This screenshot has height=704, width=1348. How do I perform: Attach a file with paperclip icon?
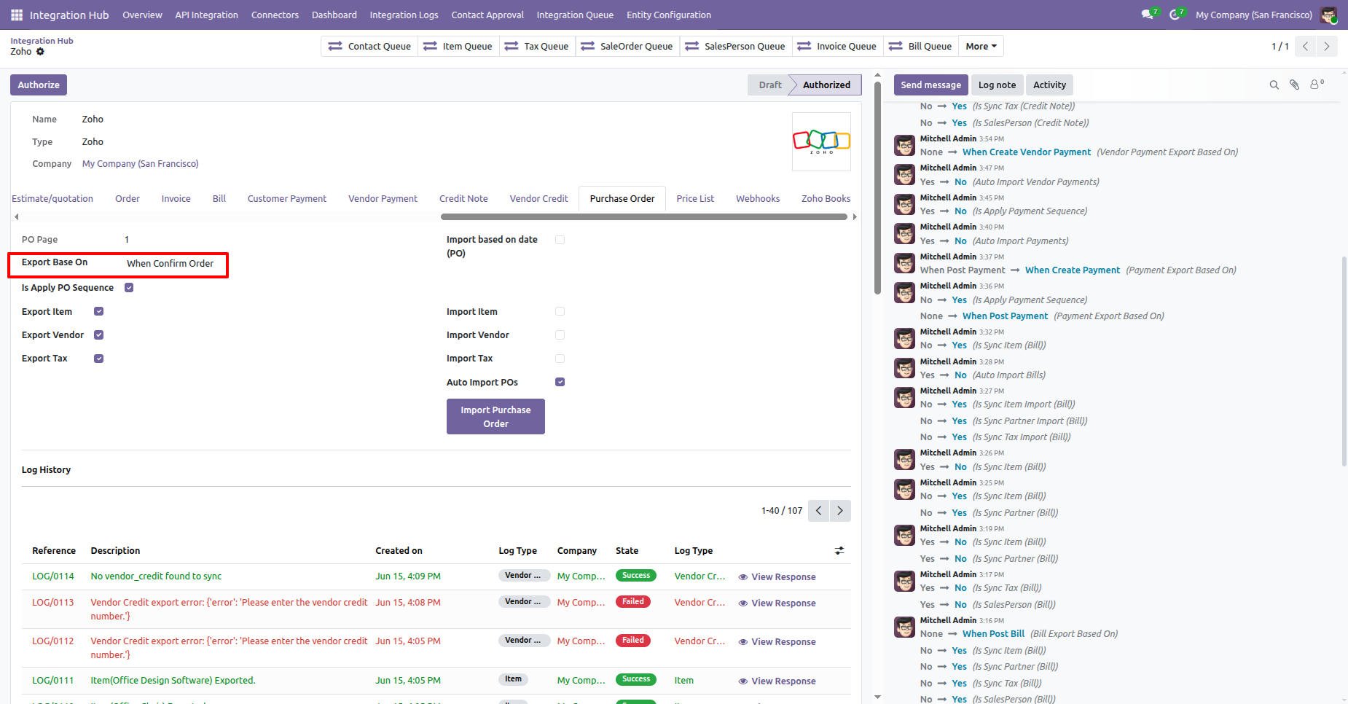coord(1295,85)
